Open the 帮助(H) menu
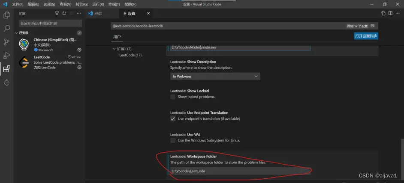This screenshot has width=404, height=183. pyautogui.click(x=130, y=4)
